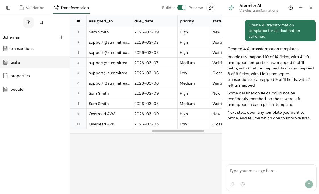Image resolution: width=319 pixels, height=194 pixels.
Task: Open the tasks schema
Action: coord(35,62)
